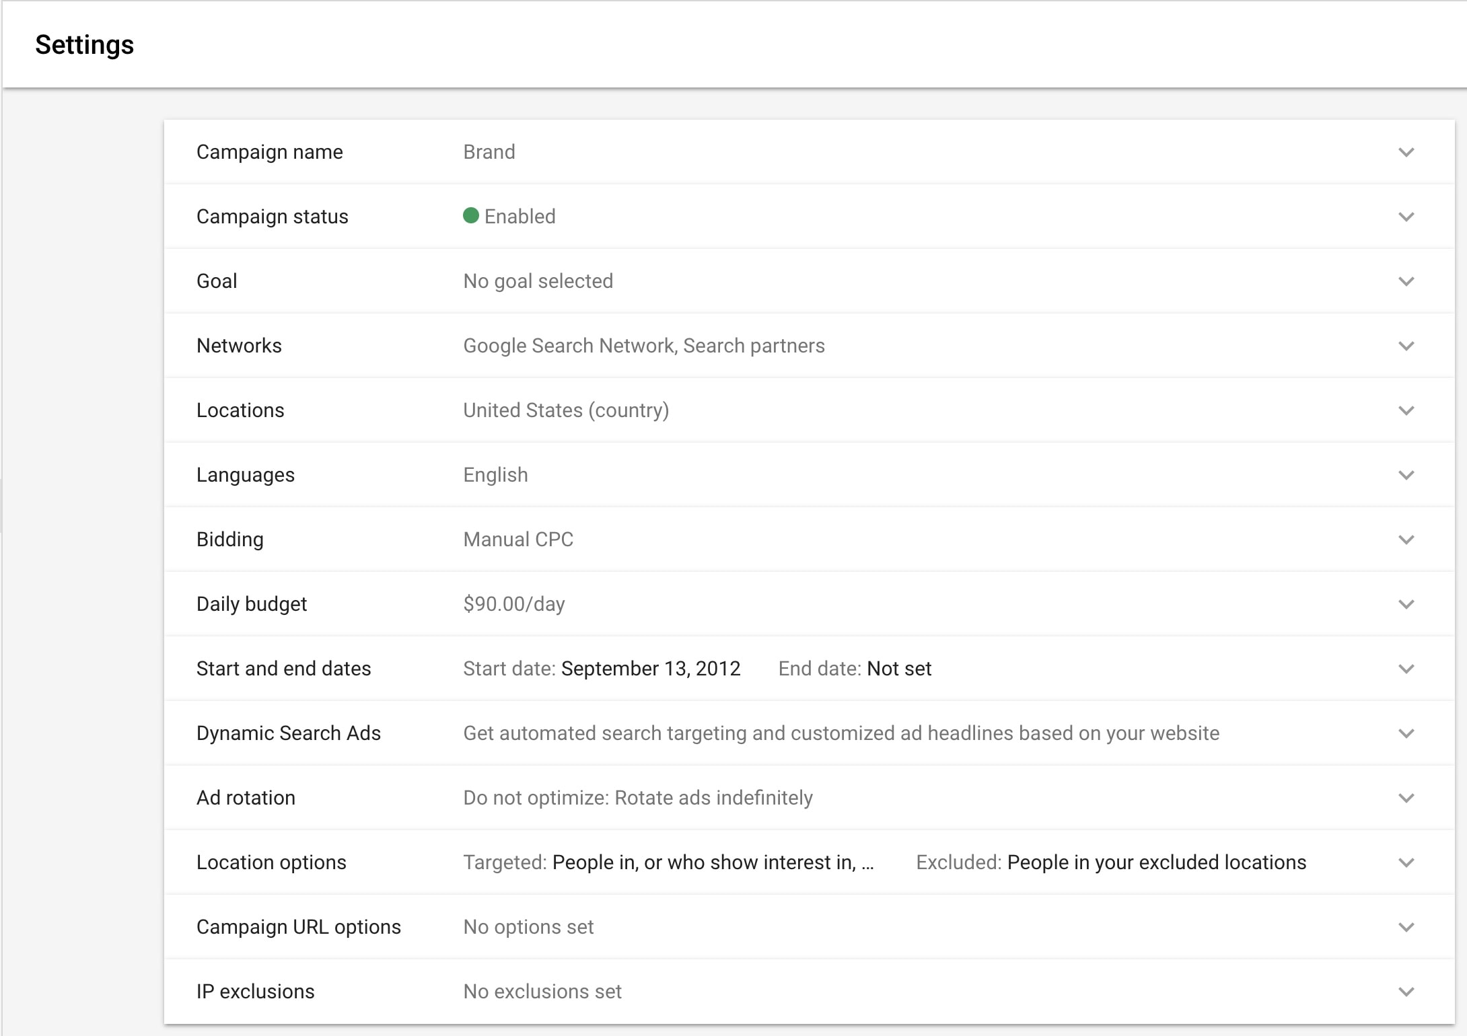Screen dimensions: 1467x1036
Task: Click the Settings page title
Action: [84, 44]
